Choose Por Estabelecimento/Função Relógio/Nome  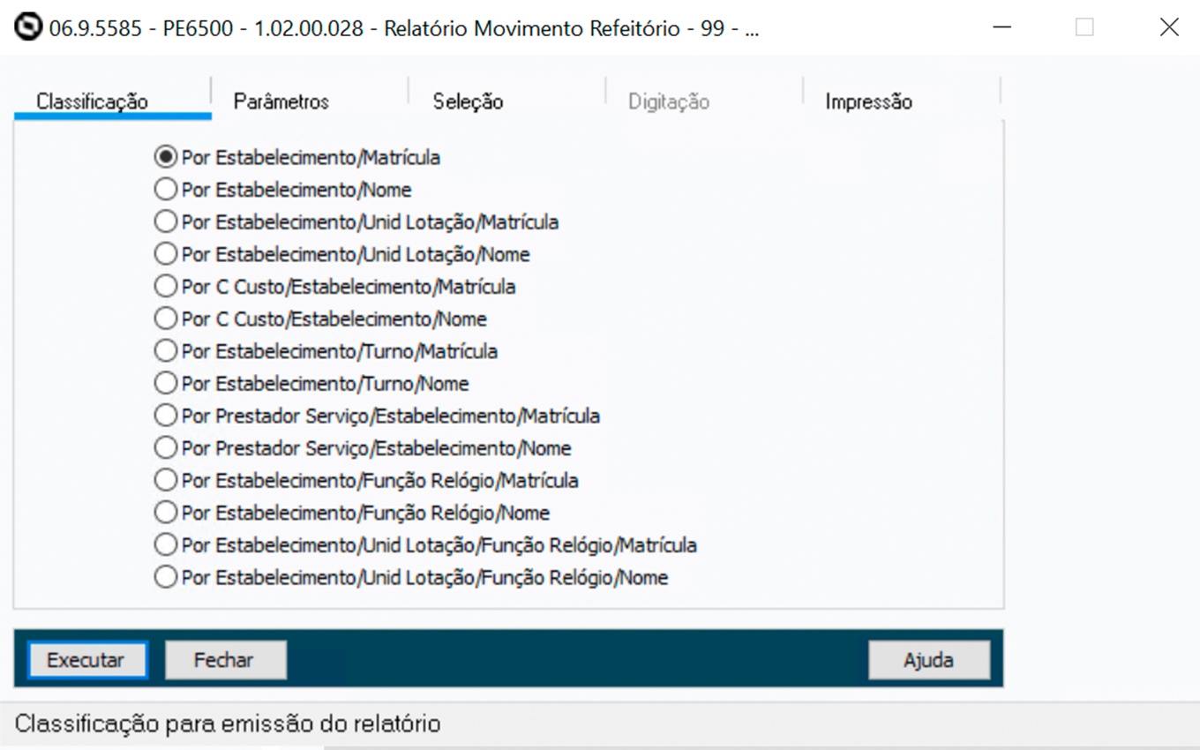click(165, 513)
